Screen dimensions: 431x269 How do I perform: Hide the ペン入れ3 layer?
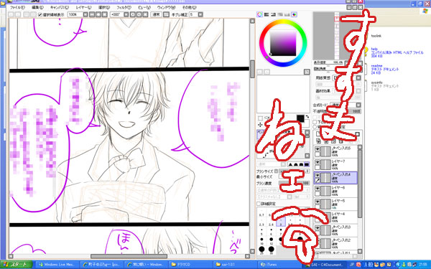tap(318, 228)
